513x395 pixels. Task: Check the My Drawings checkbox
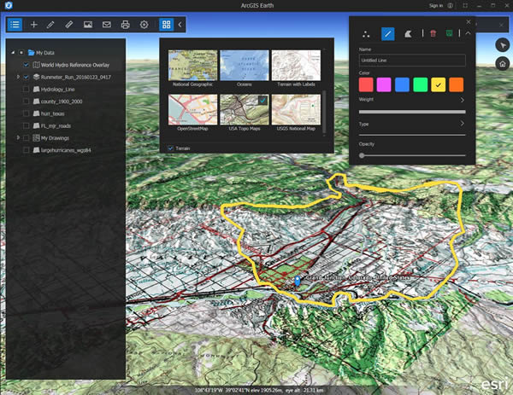point(27,137)
